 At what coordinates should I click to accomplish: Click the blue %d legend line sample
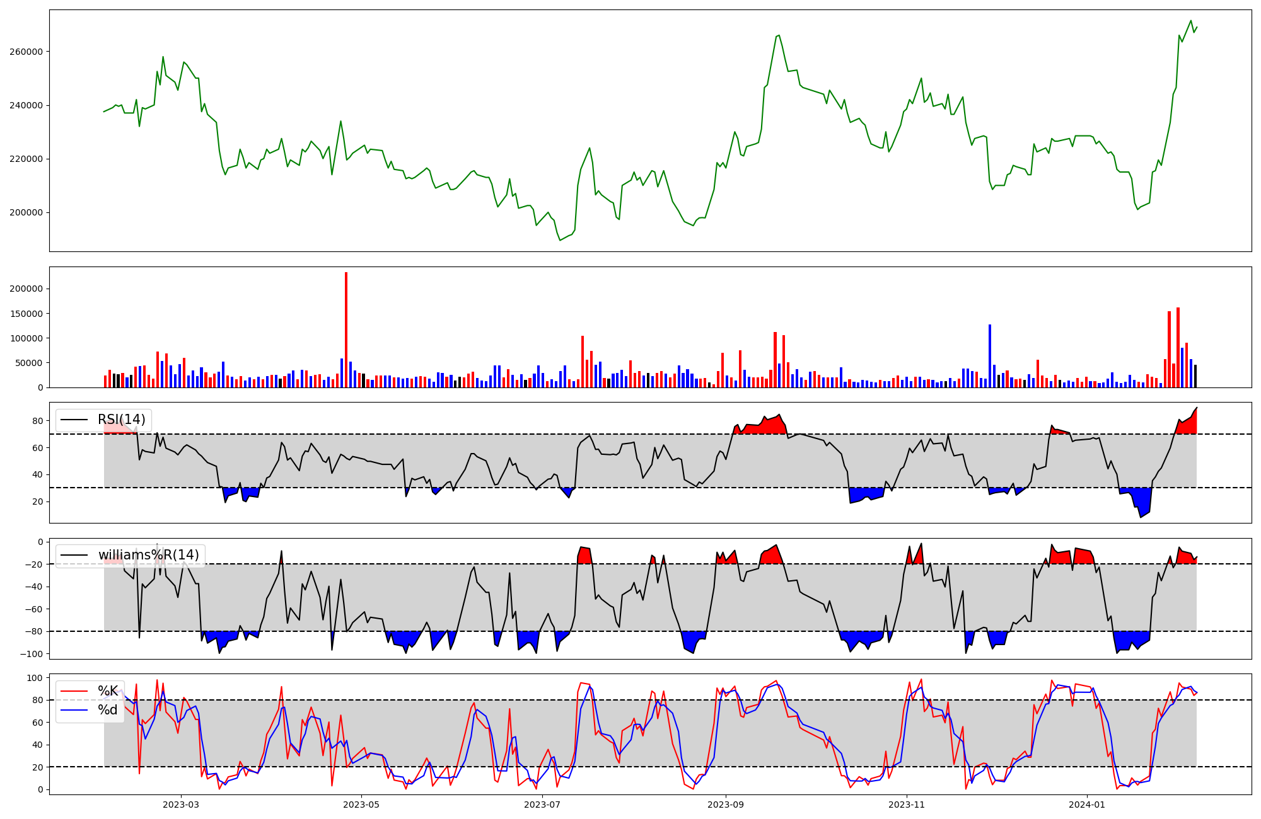tap(74, 710)
